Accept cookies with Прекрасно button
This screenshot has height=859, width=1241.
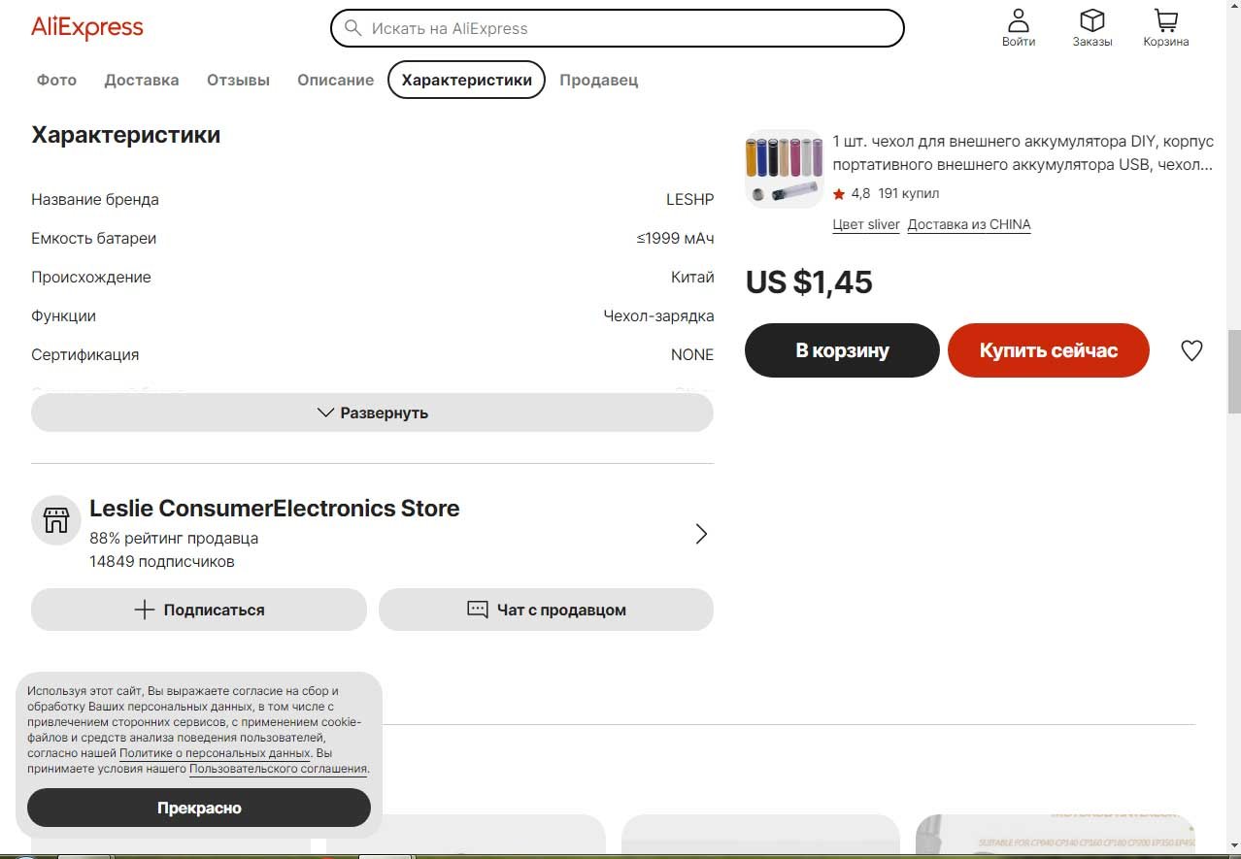pyautogui.click(x=199, y=808)
